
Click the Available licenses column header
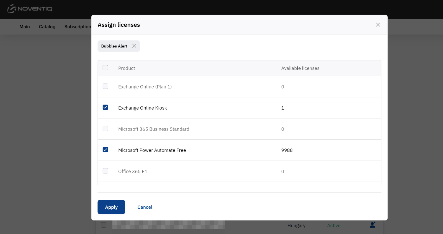click(x=300, y=68)
